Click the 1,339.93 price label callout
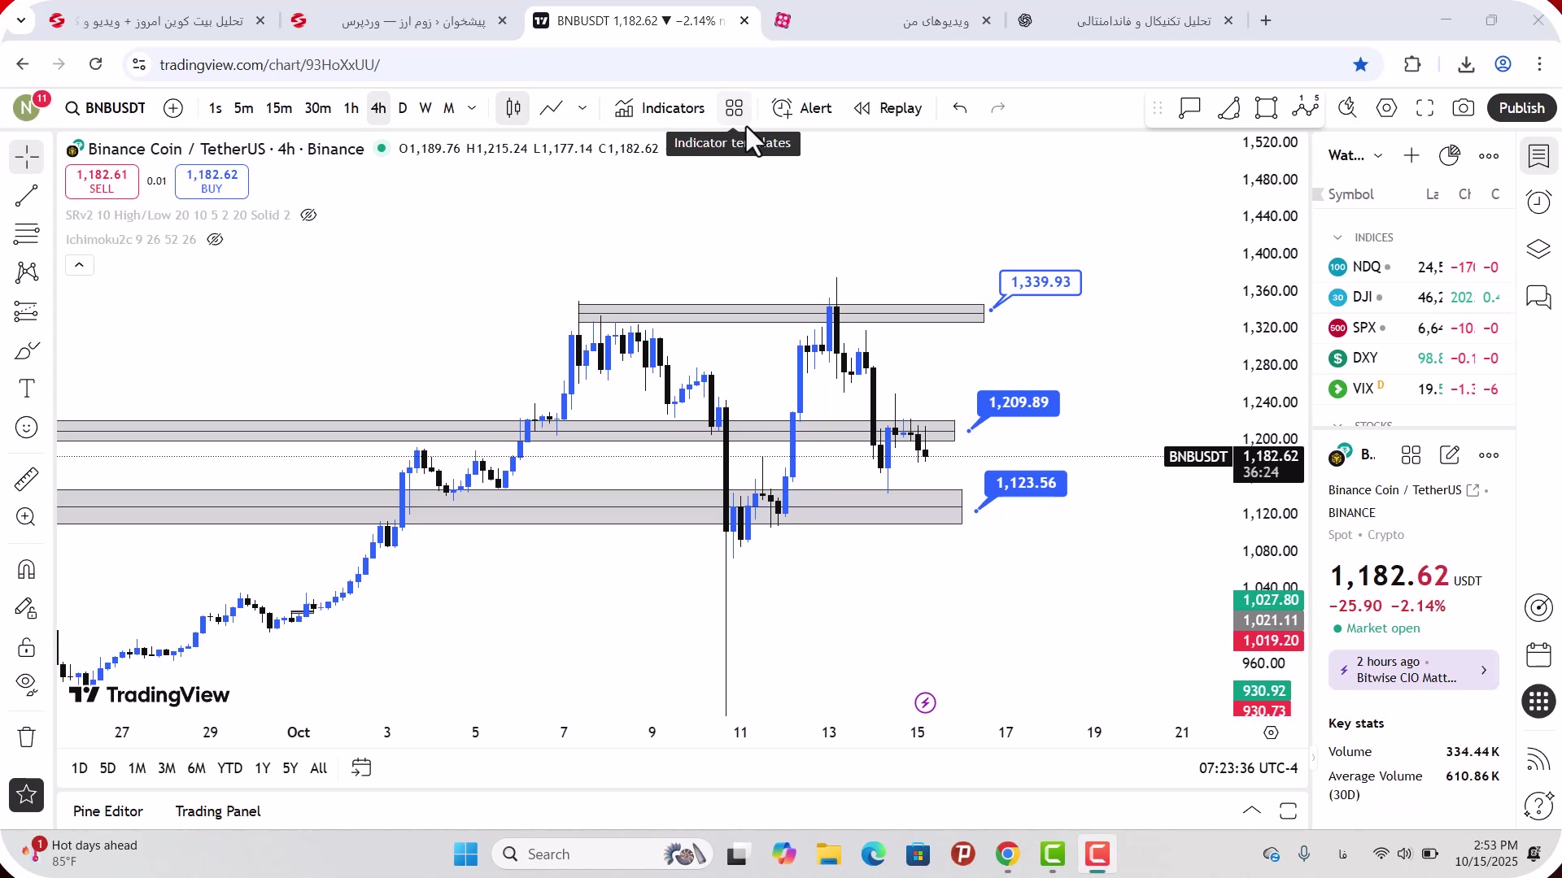 click(1041, 282)
